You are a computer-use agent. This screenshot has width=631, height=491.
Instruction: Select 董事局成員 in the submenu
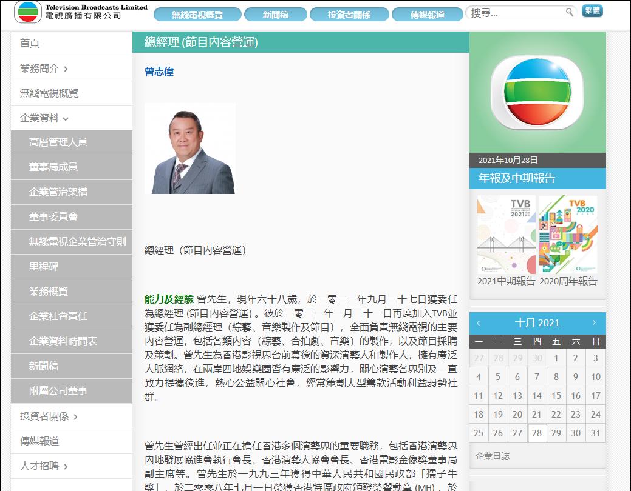(72, 167)
